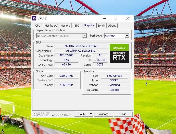Image resolution: width=176 pixels, height=134 pixels.
Task: Click the GFX Core clock 210.0 MHz
Action: click(x=67, y=76)
